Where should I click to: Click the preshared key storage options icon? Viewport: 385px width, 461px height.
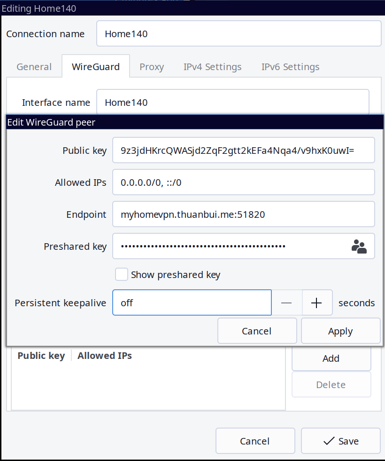(x=359, y=246)
